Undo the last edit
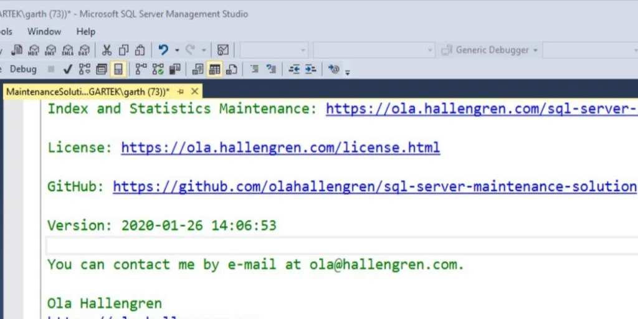This screenshot has width=638, height=319. 163,50
